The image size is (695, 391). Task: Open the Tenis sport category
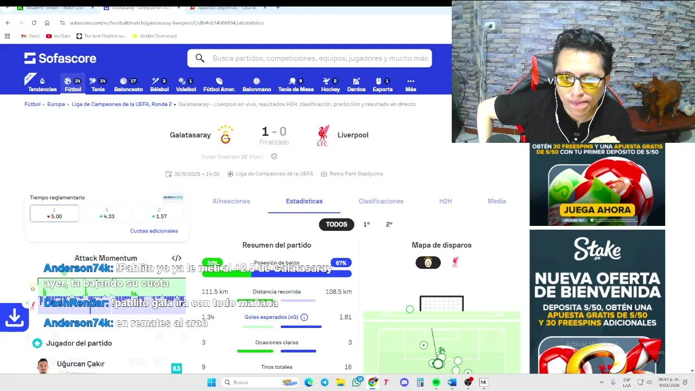[98, 84]
